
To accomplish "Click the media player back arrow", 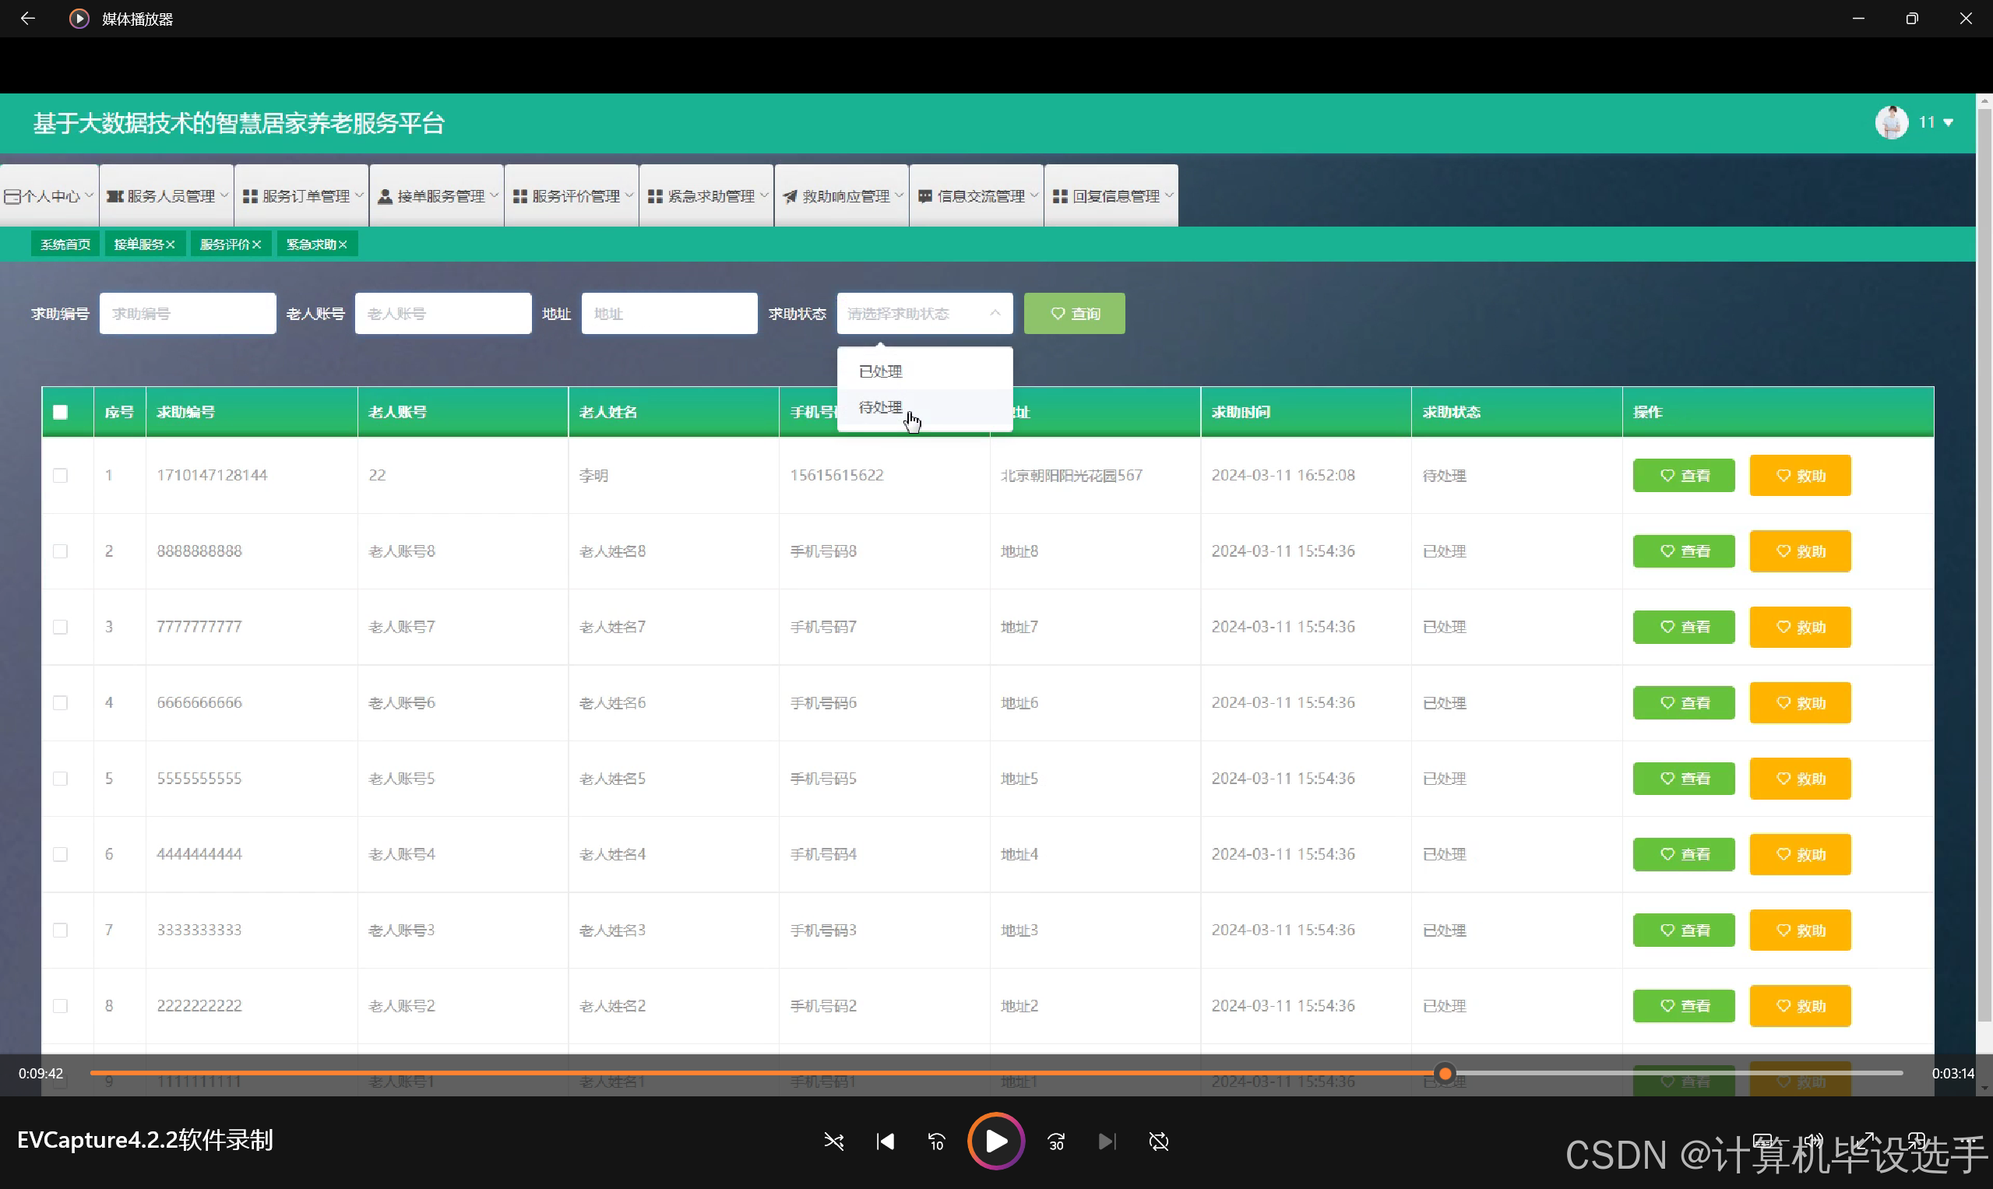I will pyautogui.click(x=28, y=19).
